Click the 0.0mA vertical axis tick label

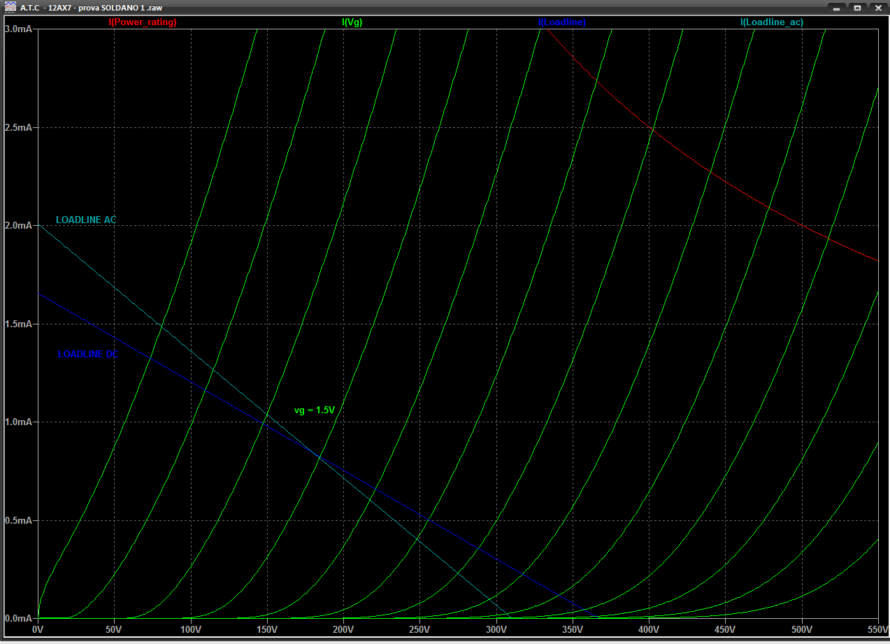tap(19, 619)
